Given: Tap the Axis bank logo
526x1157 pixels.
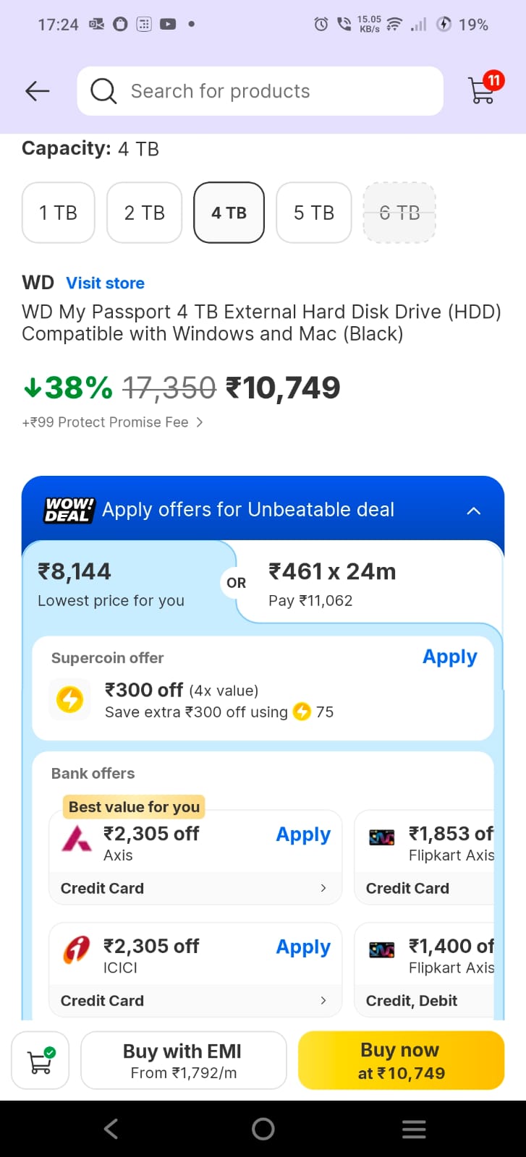Looking at the screenshot, I should pyautogui.click(x=77, y=839).
